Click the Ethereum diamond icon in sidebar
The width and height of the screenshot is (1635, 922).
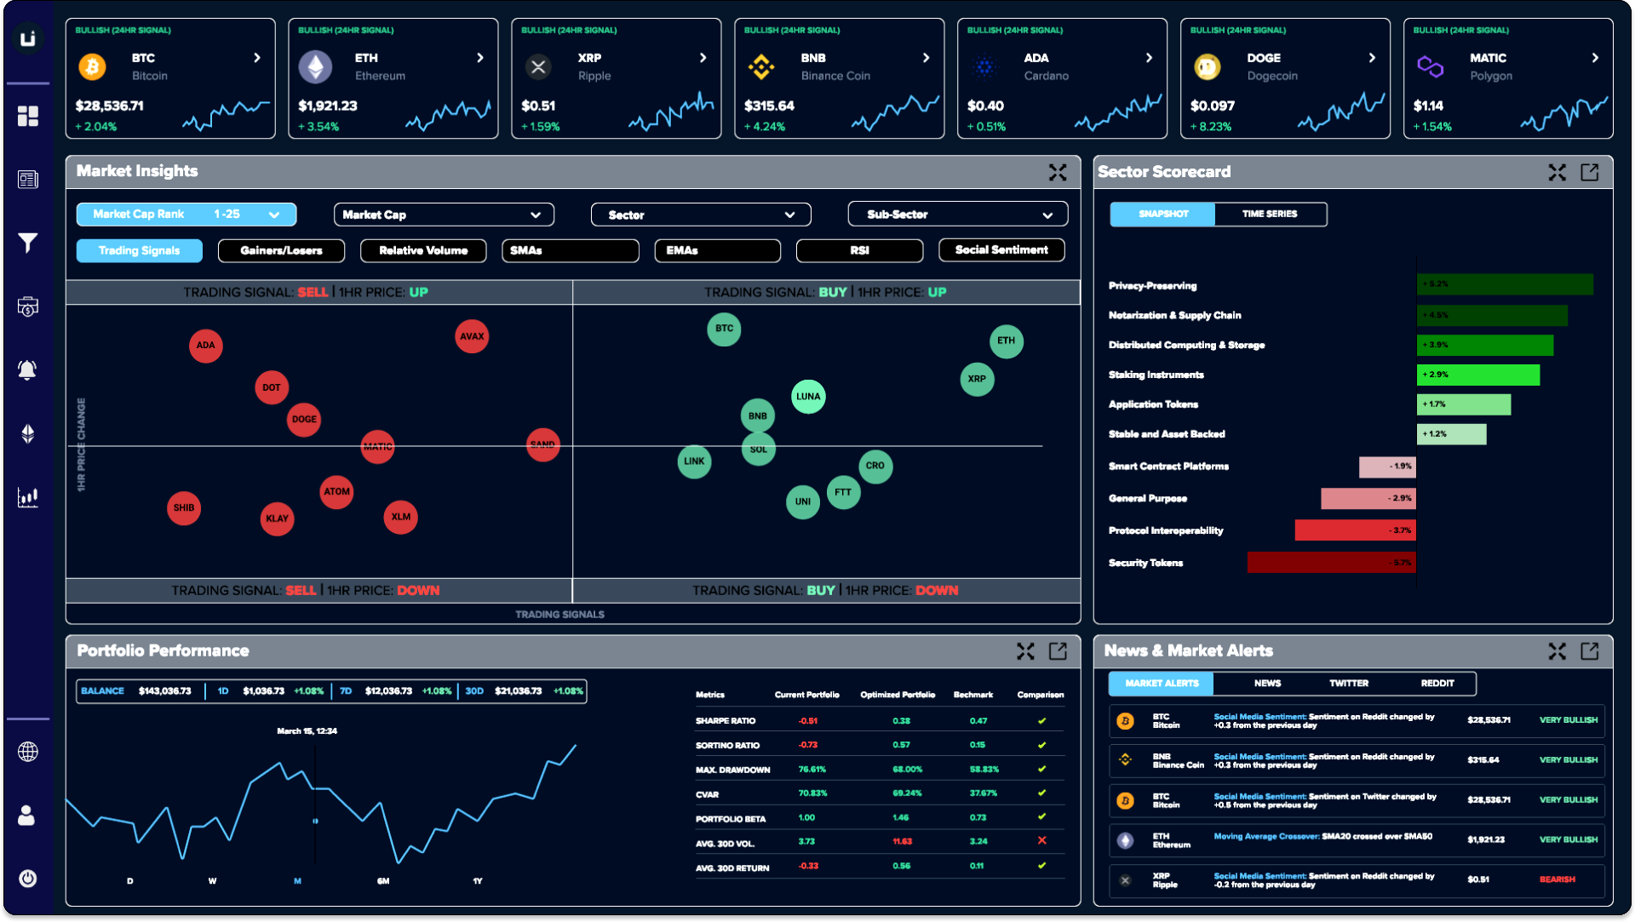point(28,433)
